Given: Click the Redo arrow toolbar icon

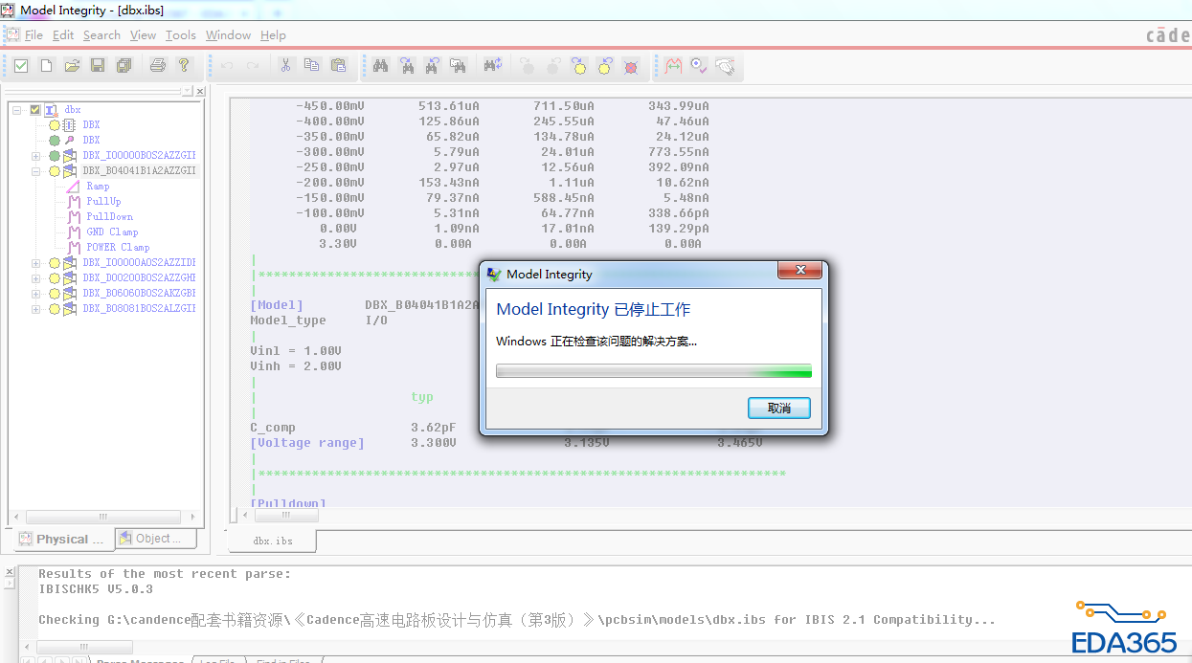Looking at the screenshot, I should [x=253, y=66].
